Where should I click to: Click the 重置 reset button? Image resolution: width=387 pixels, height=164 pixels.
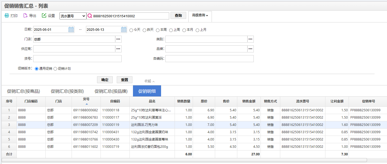click(125, 80)
